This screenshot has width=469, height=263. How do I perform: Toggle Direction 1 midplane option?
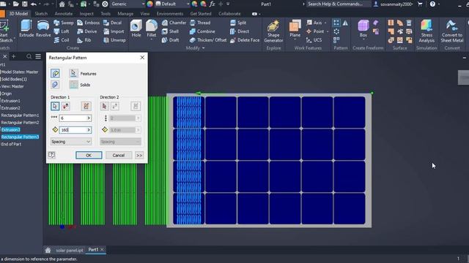tap(86, 106)
